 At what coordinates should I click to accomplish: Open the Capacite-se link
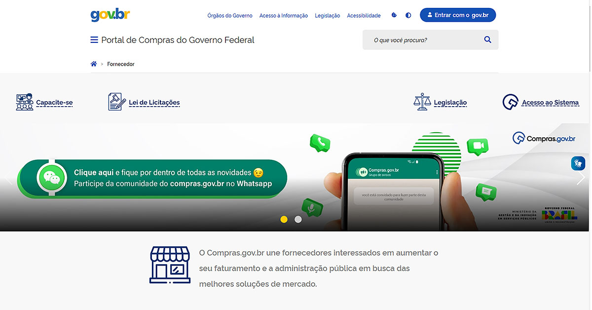click(54, 103)
